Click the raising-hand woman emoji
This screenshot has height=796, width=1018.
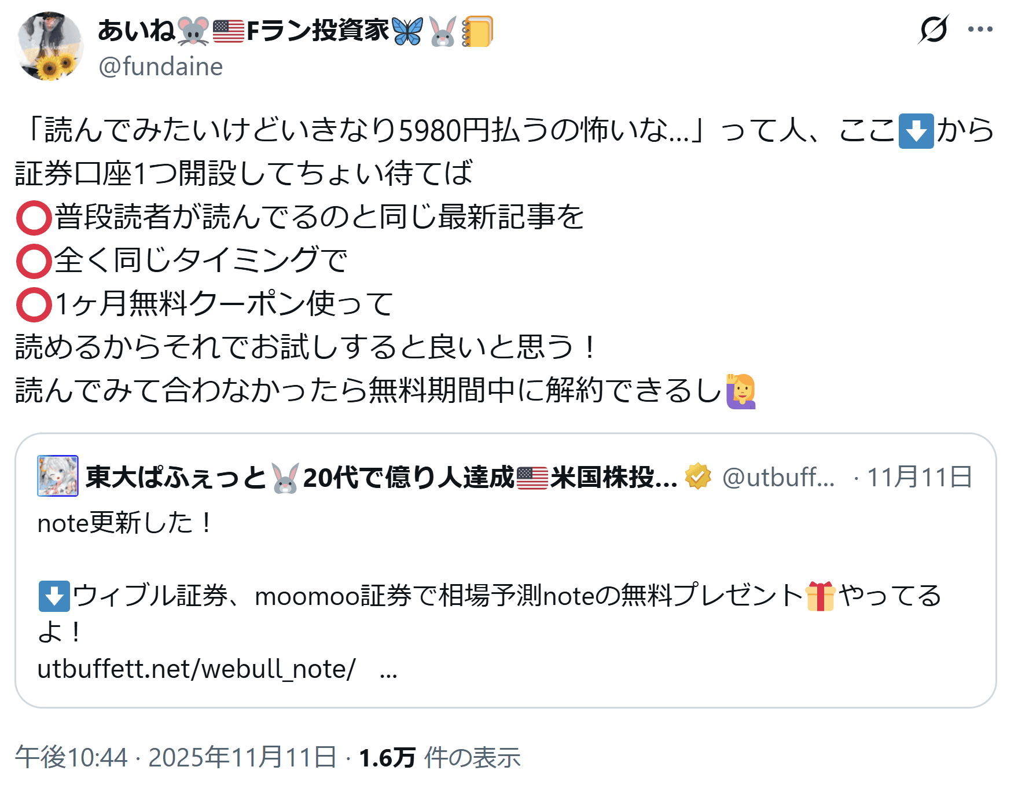741,391
